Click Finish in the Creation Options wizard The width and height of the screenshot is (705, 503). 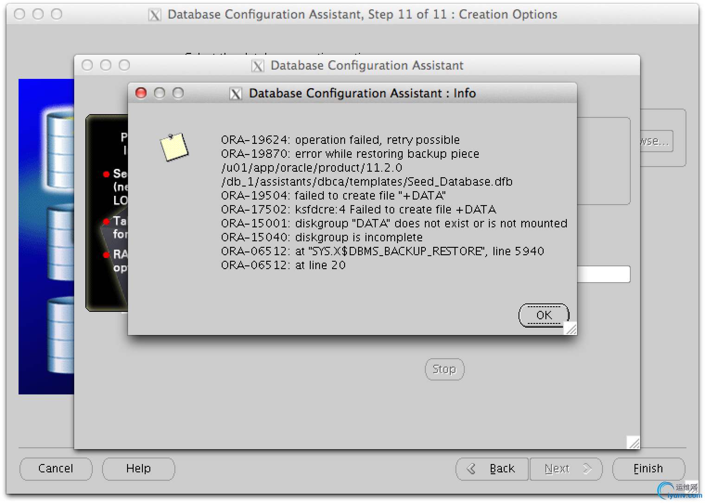click(x=648, y=469)
